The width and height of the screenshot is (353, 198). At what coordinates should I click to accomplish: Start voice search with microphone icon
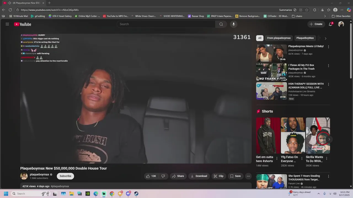(x=234, y=24)
